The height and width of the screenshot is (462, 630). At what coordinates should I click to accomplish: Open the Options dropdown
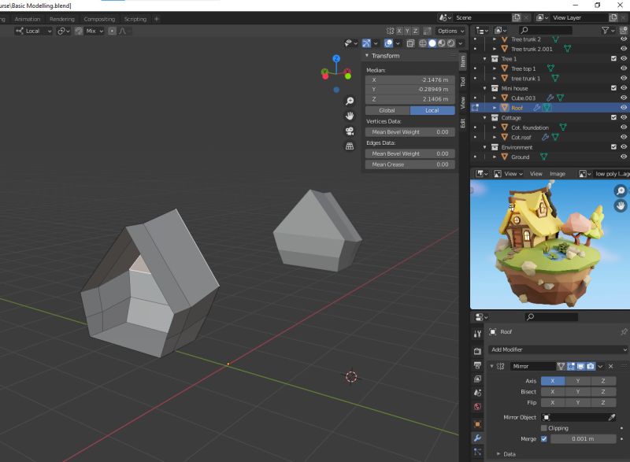(x=450, y=31)
